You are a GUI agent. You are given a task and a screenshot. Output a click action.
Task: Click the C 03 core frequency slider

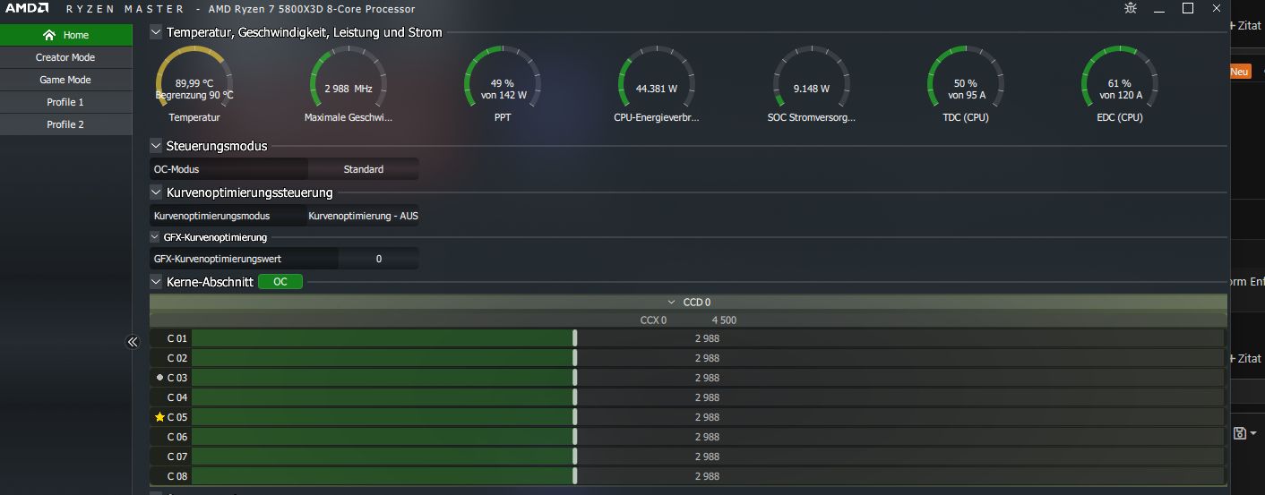708,378
